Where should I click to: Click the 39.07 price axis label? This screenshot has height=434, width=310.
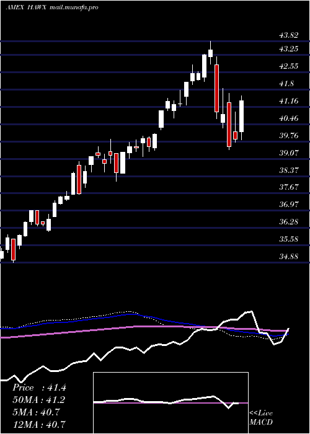(289, 153)
